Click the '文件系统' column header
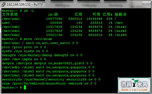Viewport: 152px width, 94px height. (10, 14)
